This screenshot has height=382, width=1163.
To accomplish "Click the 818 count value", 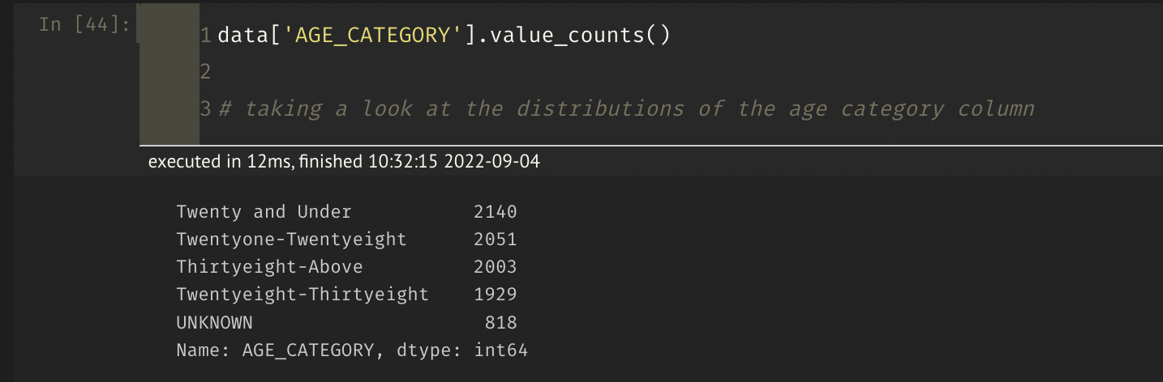I will pos(500,323).
